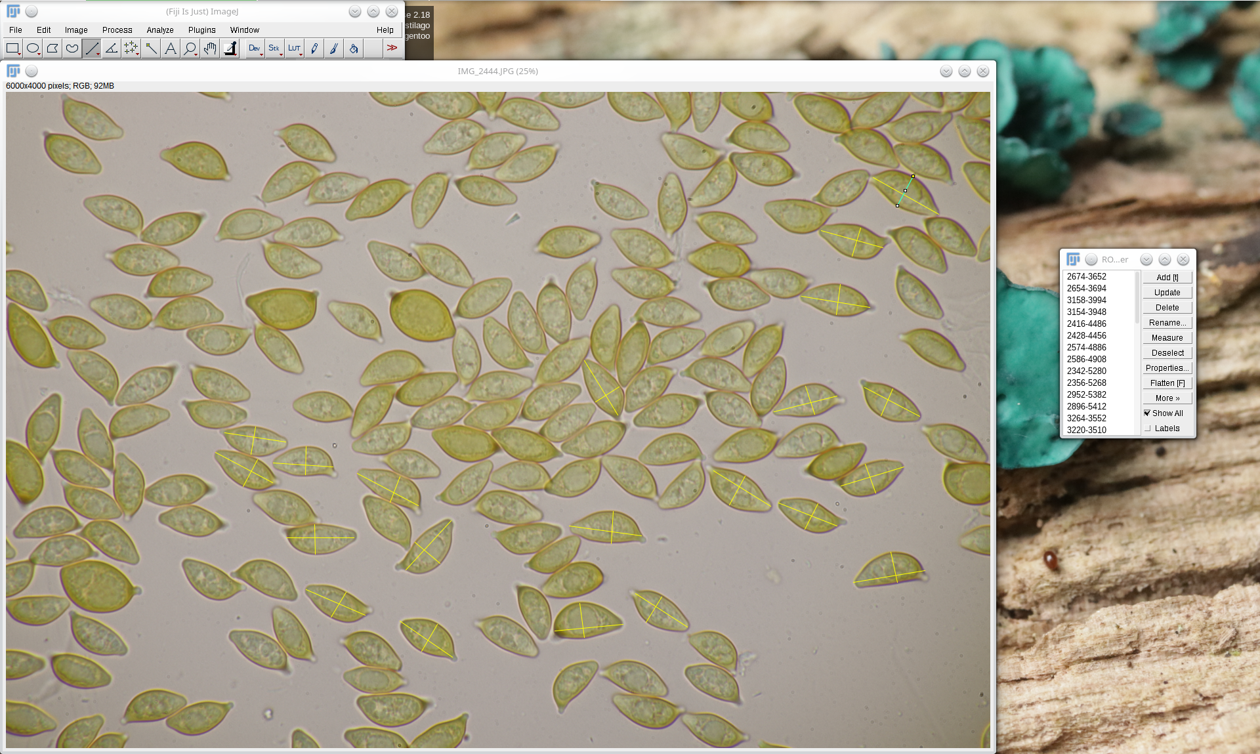The height and width of the screenshot is (754, 1260).
Task: Select the Rectangle selection tool
Action: 12,48
